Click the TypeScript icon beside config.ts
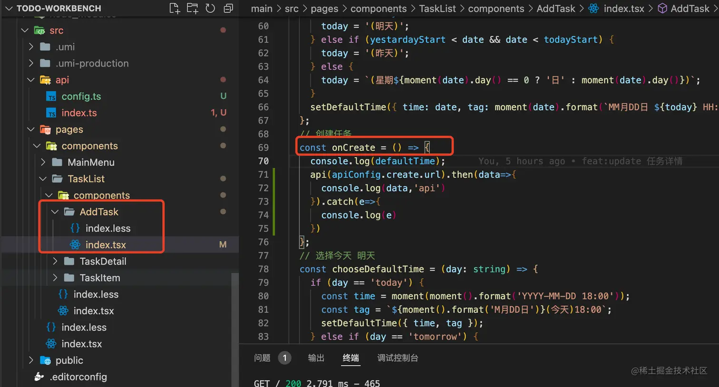719x387 pixels. pos(51,96)
